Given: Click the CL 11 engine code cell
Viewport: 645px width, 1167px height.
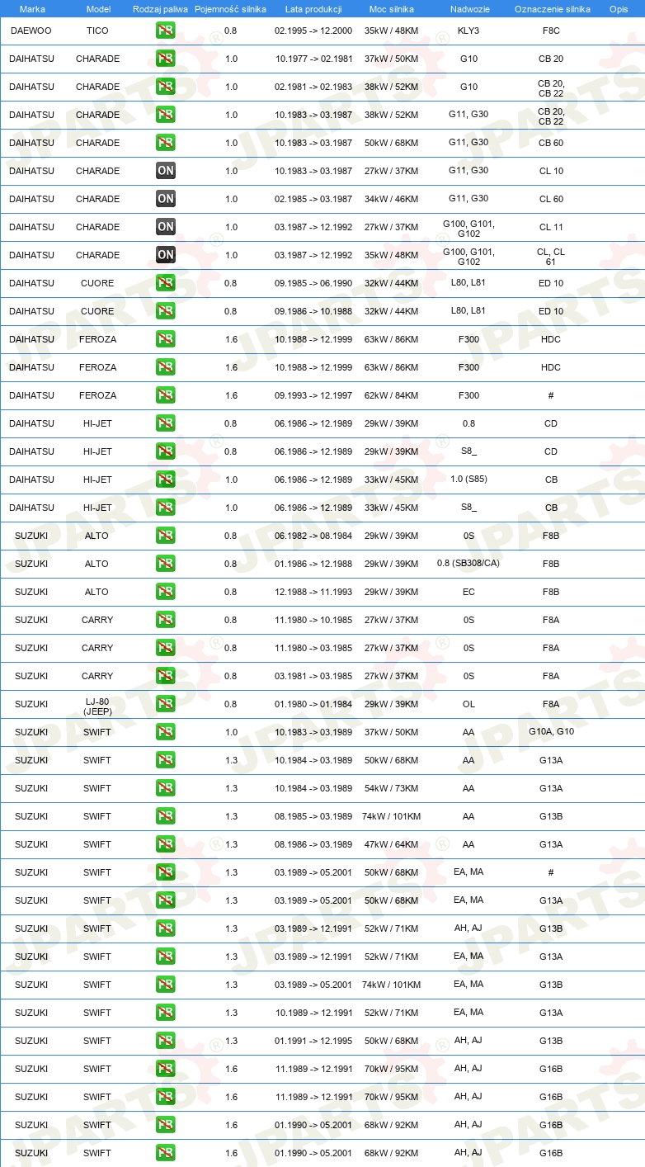Looking at the screenshot, I should click(x=551, y=227).
